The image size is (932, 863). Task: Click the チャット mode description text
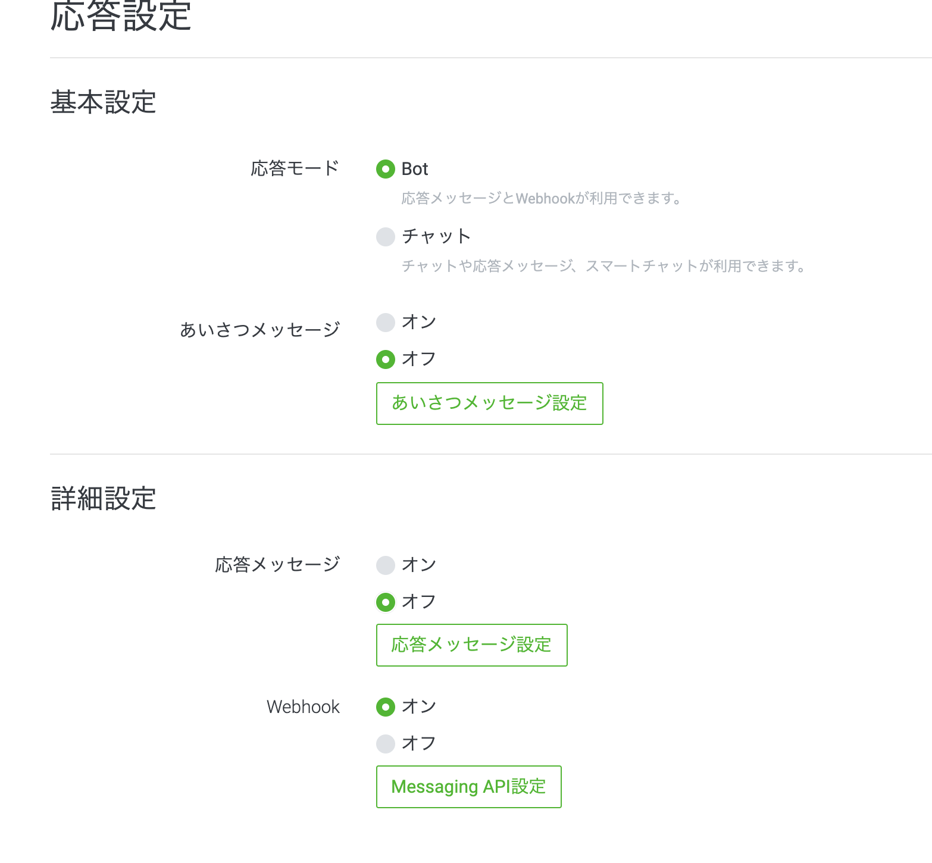point(604,267)
